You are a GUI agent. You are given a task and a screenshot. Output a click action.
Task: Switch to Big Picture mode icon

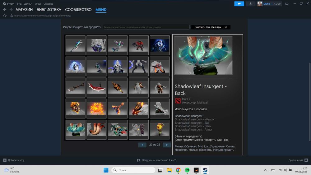287,4
